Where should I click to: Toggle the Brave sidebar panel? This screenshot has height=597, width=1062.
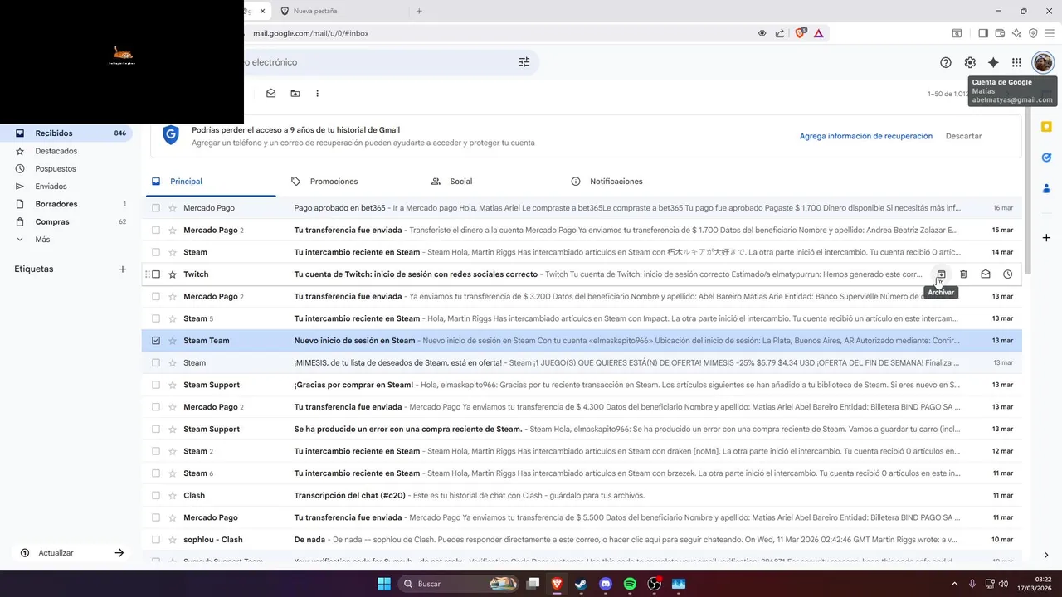(x=982, y=33)
